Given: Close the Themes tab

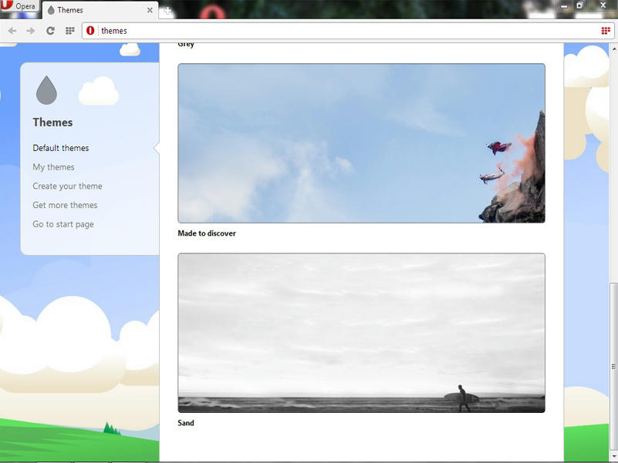Looking at the screenshot, I should [x=150, y=10].
